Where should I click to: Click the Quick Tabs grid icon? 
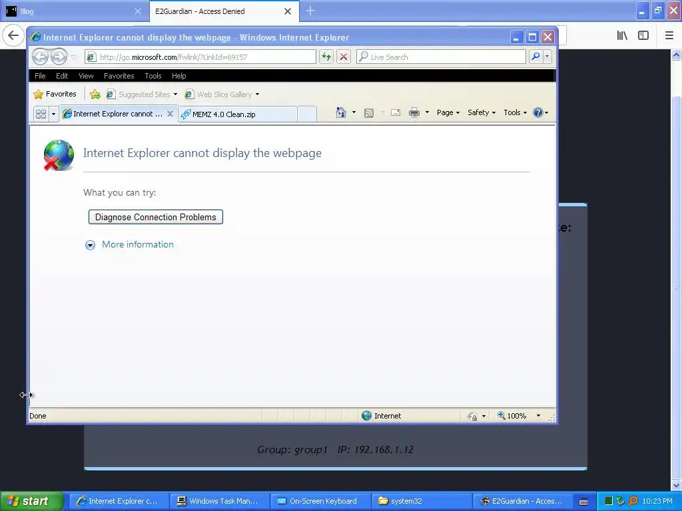(x=41, y=114)
